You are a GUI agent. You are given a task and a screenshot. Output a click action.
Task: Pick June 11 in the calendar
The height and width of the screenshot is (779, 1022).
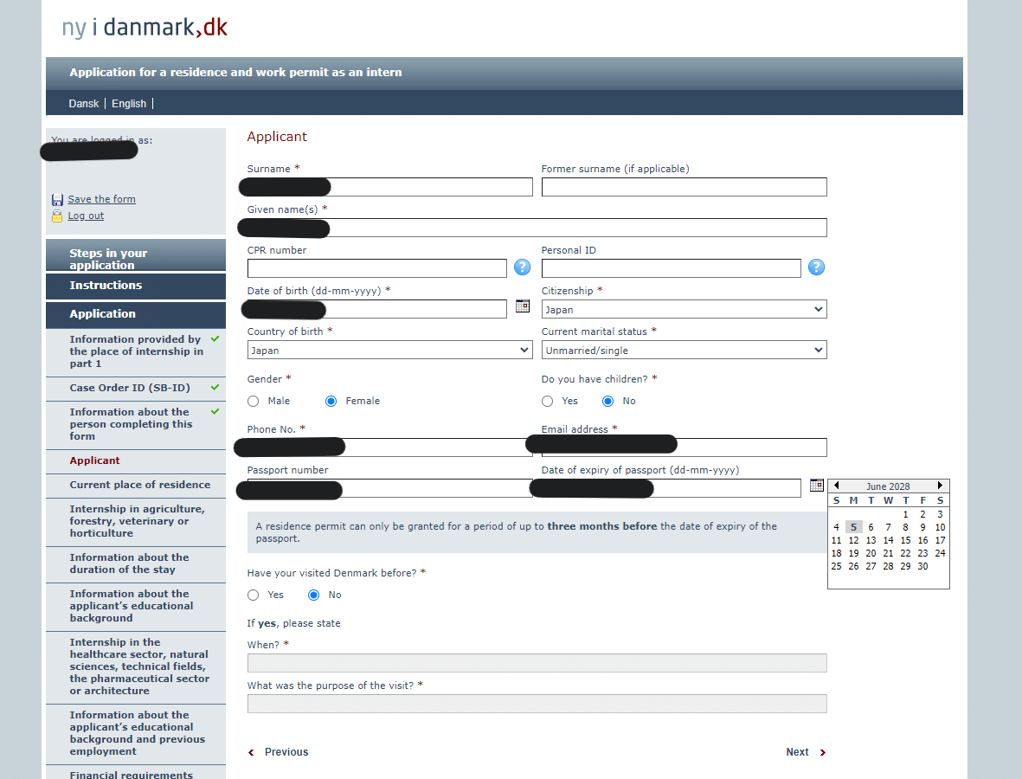[x=836, y=540]
